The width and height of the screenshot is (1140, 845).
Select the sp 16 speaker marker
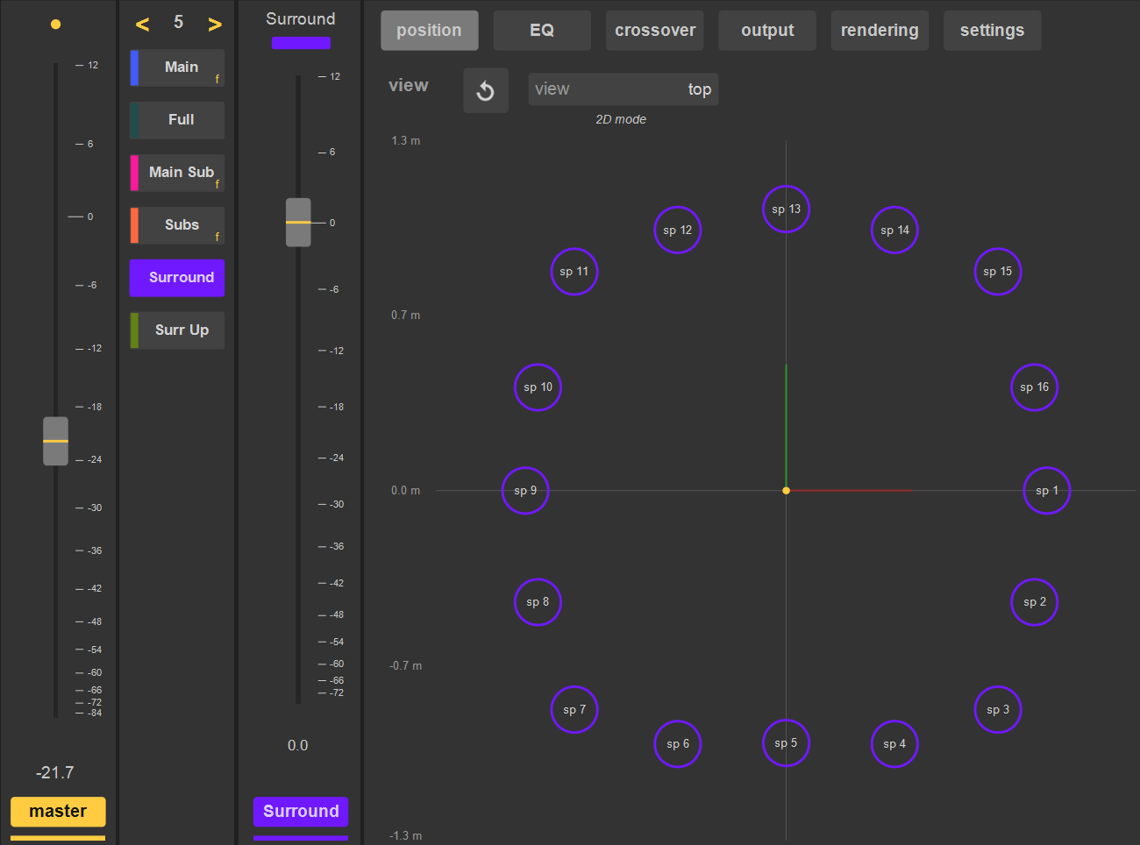point(1035,387)
